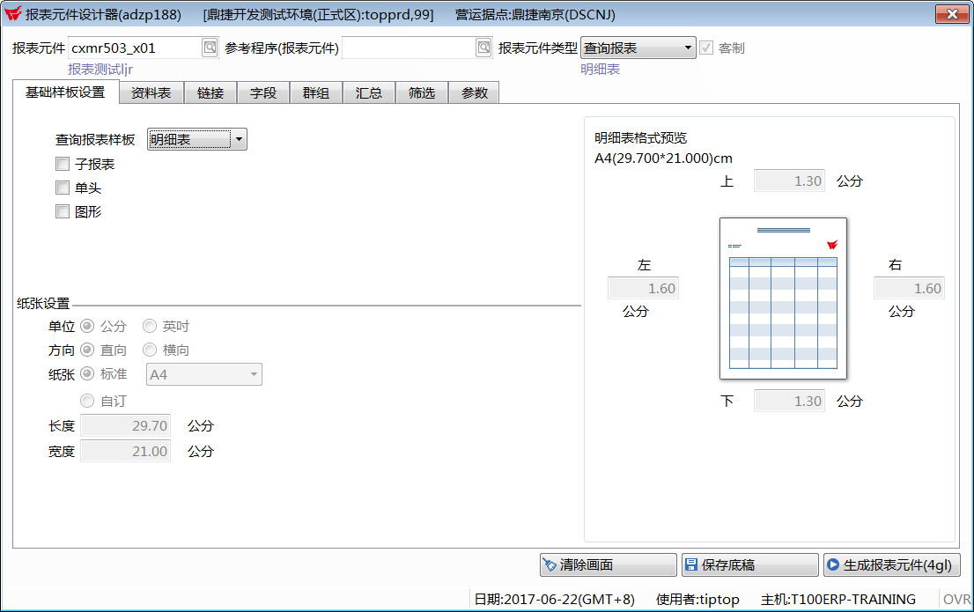
Task: Click the 日期:2017-06-22(GMT+8) status text
Action: point(554,599)
